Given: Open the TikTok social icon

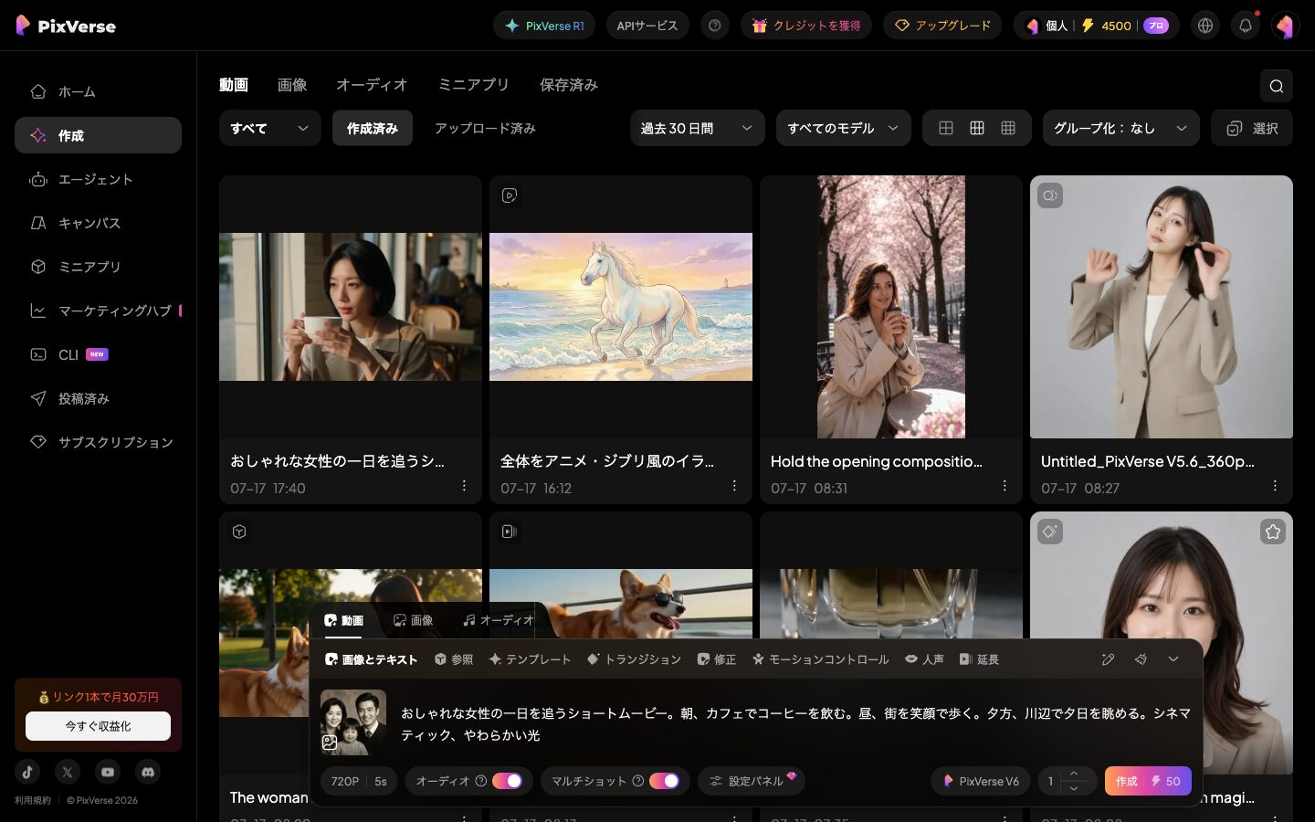Looking at the screenshot, I should click(x=27, y=772).
